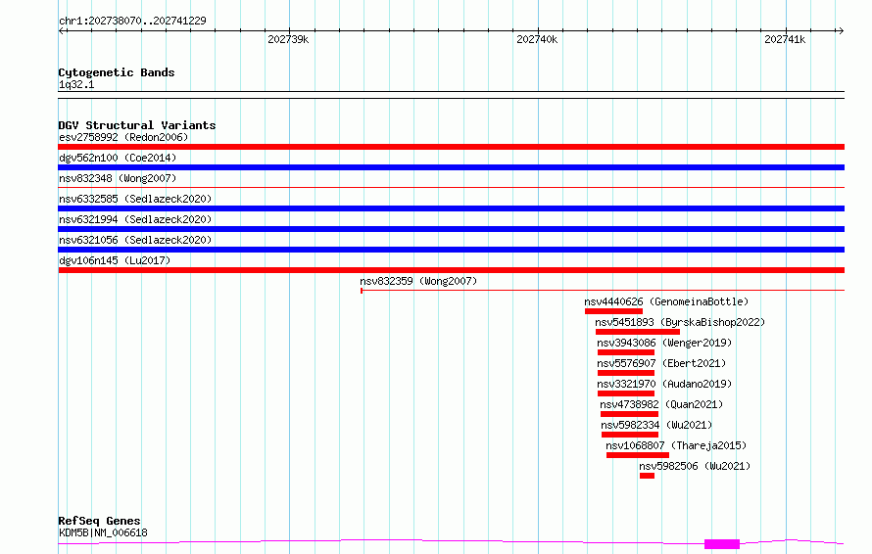Select the blue bar under nsv6321994
This screenshot has height=554, width=872.
451,229
